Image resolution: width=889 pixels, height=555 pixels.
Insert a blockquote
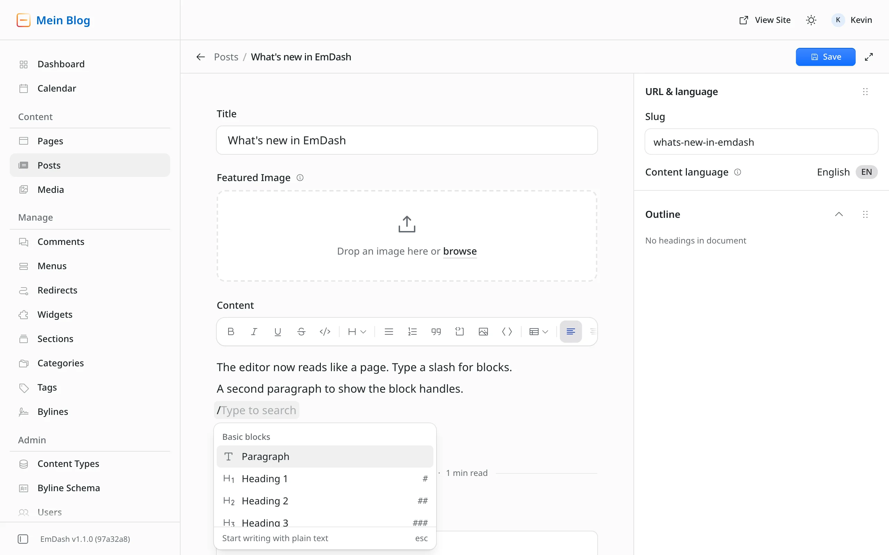coord(436,332)
